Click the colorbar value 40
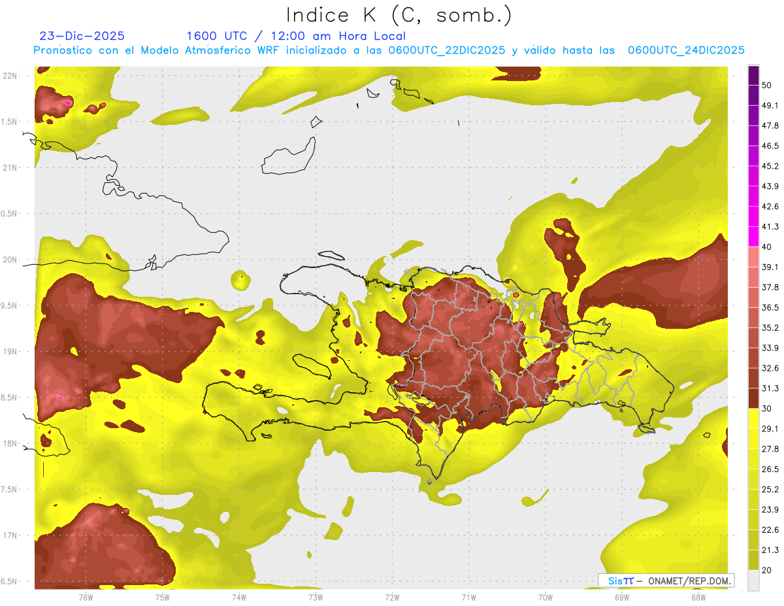784x606 pixels. 768,247
